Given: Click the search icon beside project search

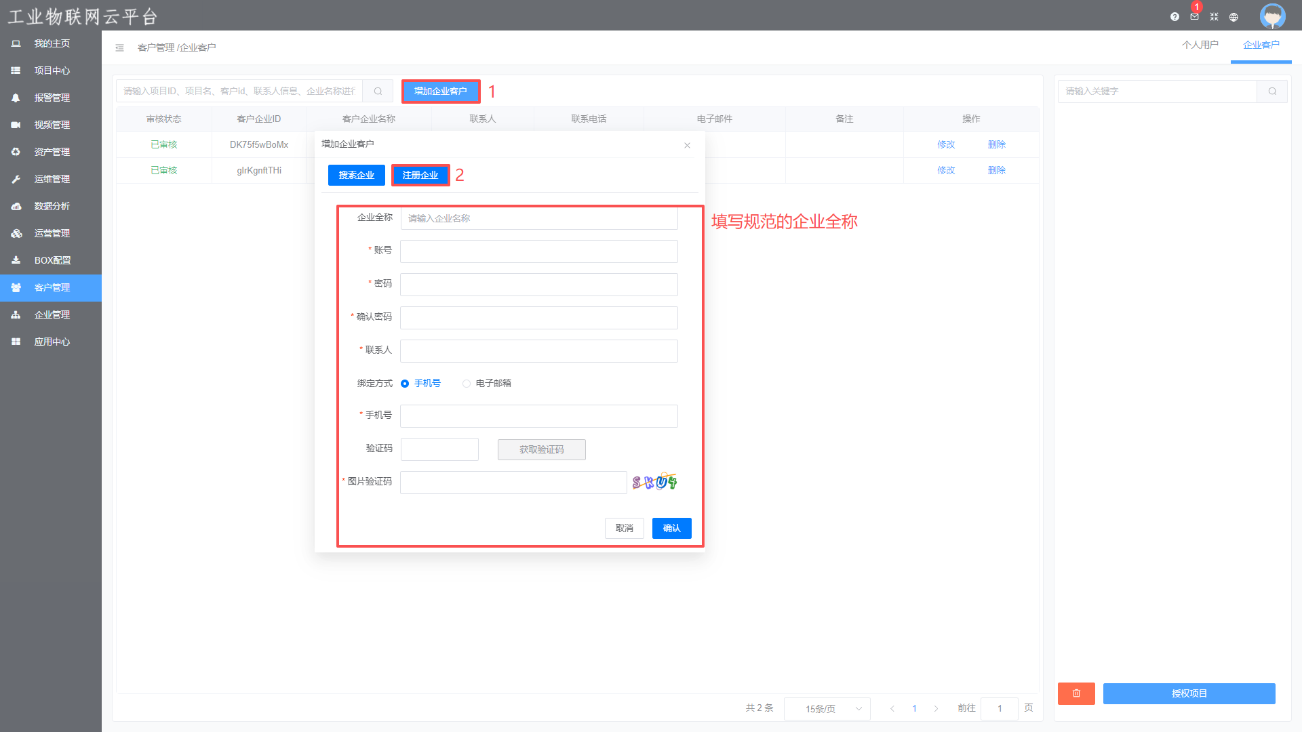Looking at the screenshot, I should point(378,91).
